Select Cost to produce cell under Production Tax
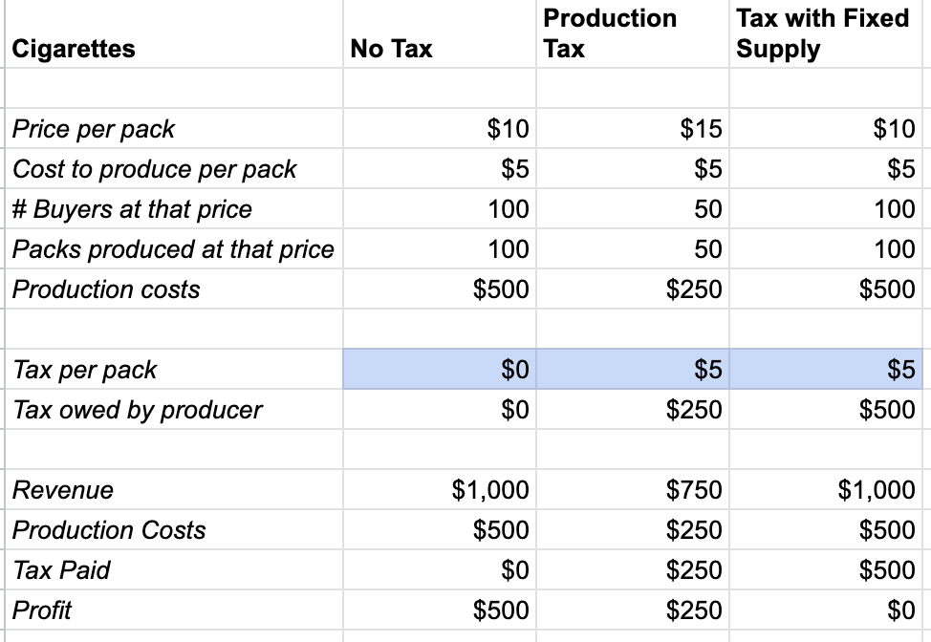This screenshot has width=931, height=642. [x=633, y=168]
